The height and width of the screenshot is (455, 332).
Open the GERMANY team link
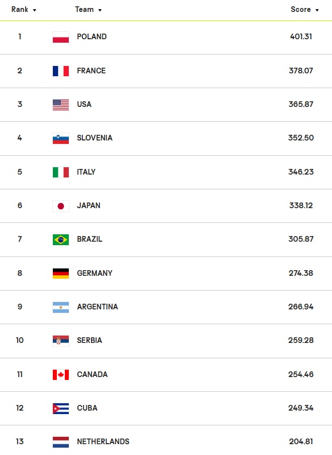[x=94, y=273]
